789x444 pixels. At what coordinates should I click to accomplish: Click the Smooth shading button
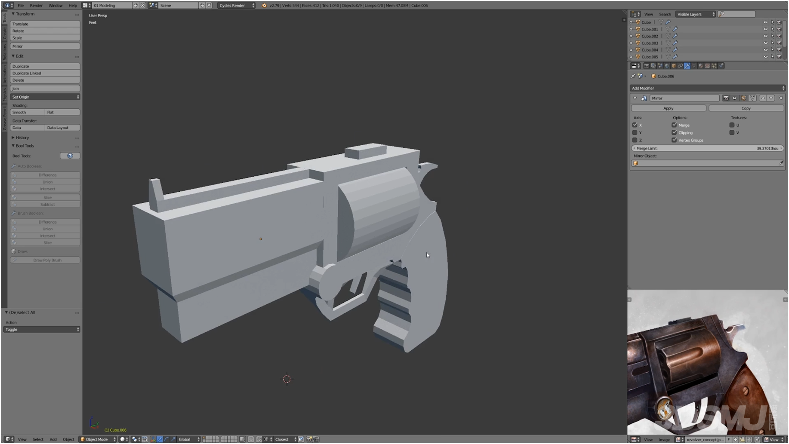click(27, 112)
